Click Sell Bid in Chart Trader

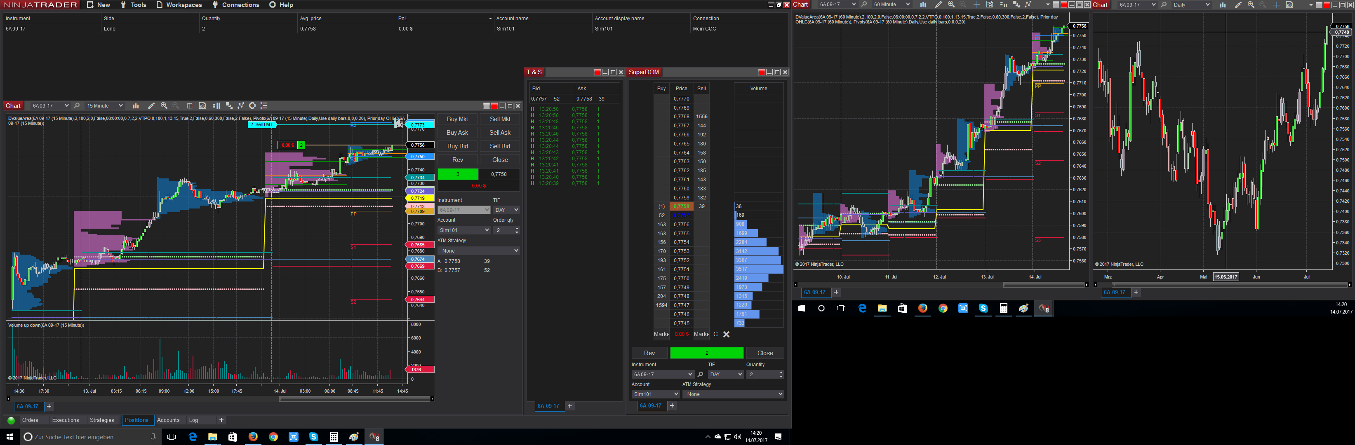click(x=500, y=147)
